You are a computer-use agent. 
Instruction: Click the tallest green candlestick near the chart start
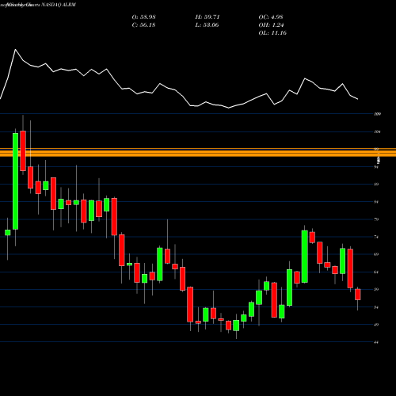click(x=16, y=181)
